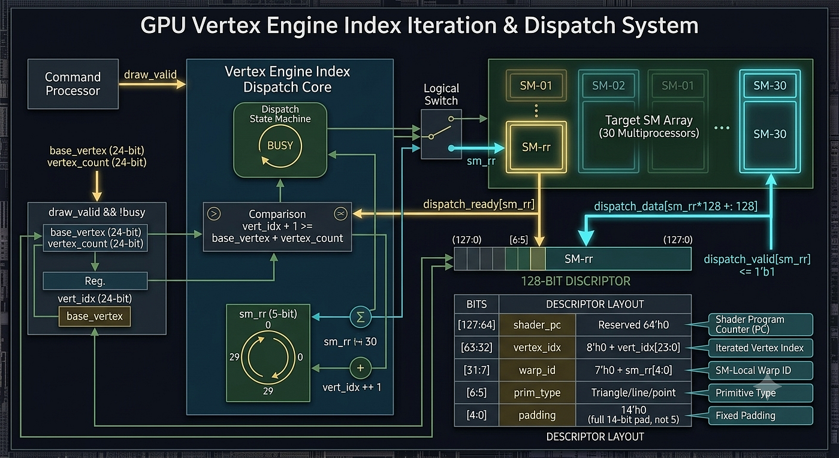Image resolution: width=839 pixels, height=458 pixels.
Task: Click the 'vert_idx (24-bit)' label
Action: 94,298
